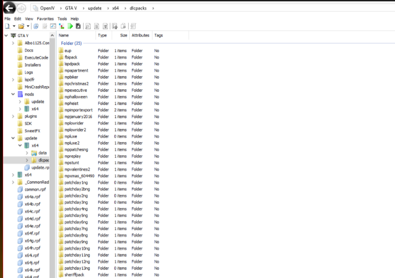Expand the dlcpacks tree node
Image resolution: width=395 pixels, height=278 pixels.
pos(27,160)
